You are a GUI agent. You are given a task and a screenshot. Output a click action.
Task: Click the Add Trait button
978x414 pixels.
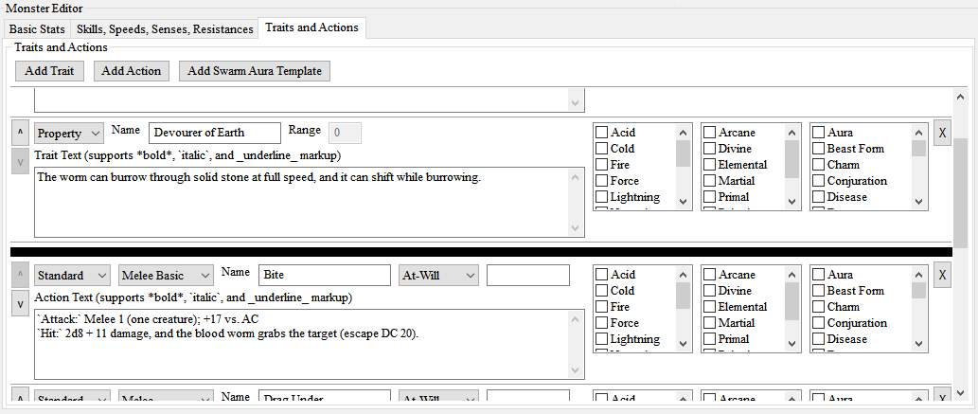point(50,71)
